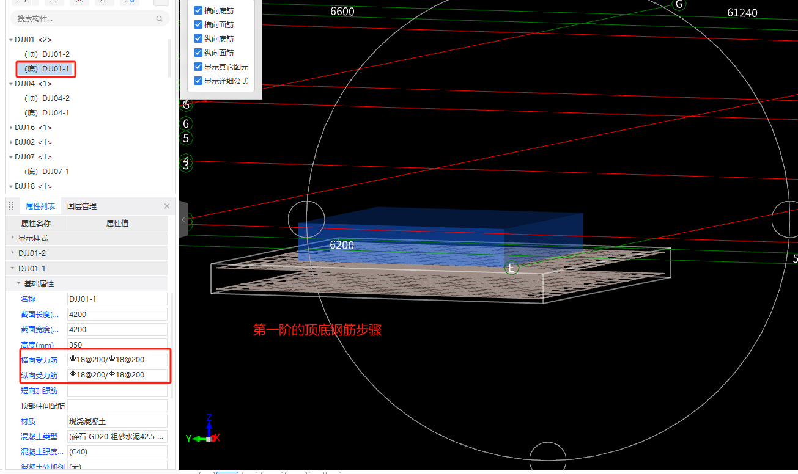
Task: Select (底) DJJ04-1 in the component tree
Action: pyautogui.click(x=46, y=113)
